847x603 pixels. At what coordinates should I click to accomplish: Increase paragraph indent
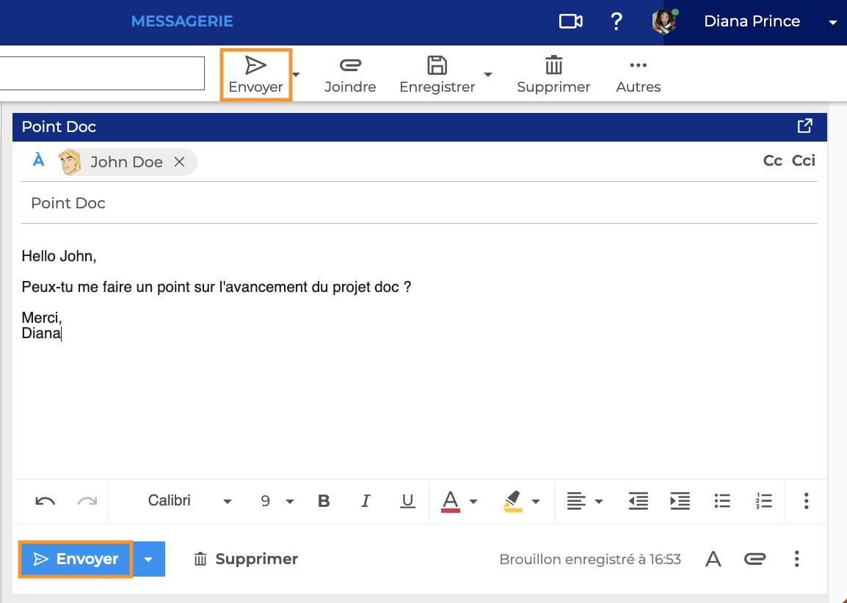tap(680, 501)
